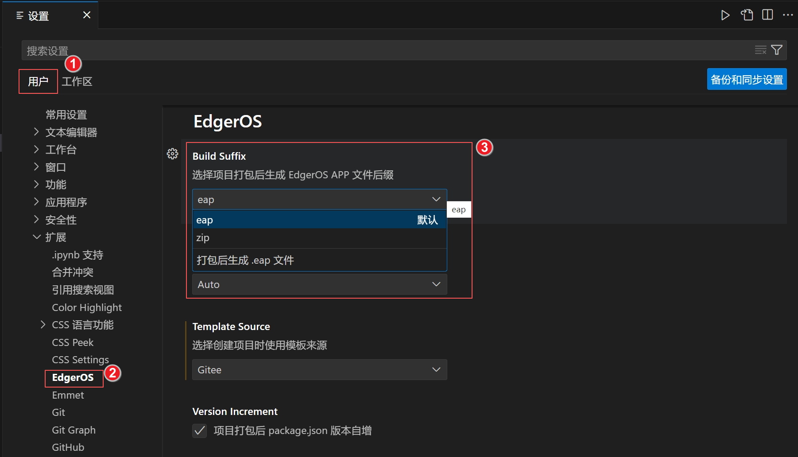798x457 pixels.
Task: Collapse the 扩展 tree section
Action: pos(36,237)
